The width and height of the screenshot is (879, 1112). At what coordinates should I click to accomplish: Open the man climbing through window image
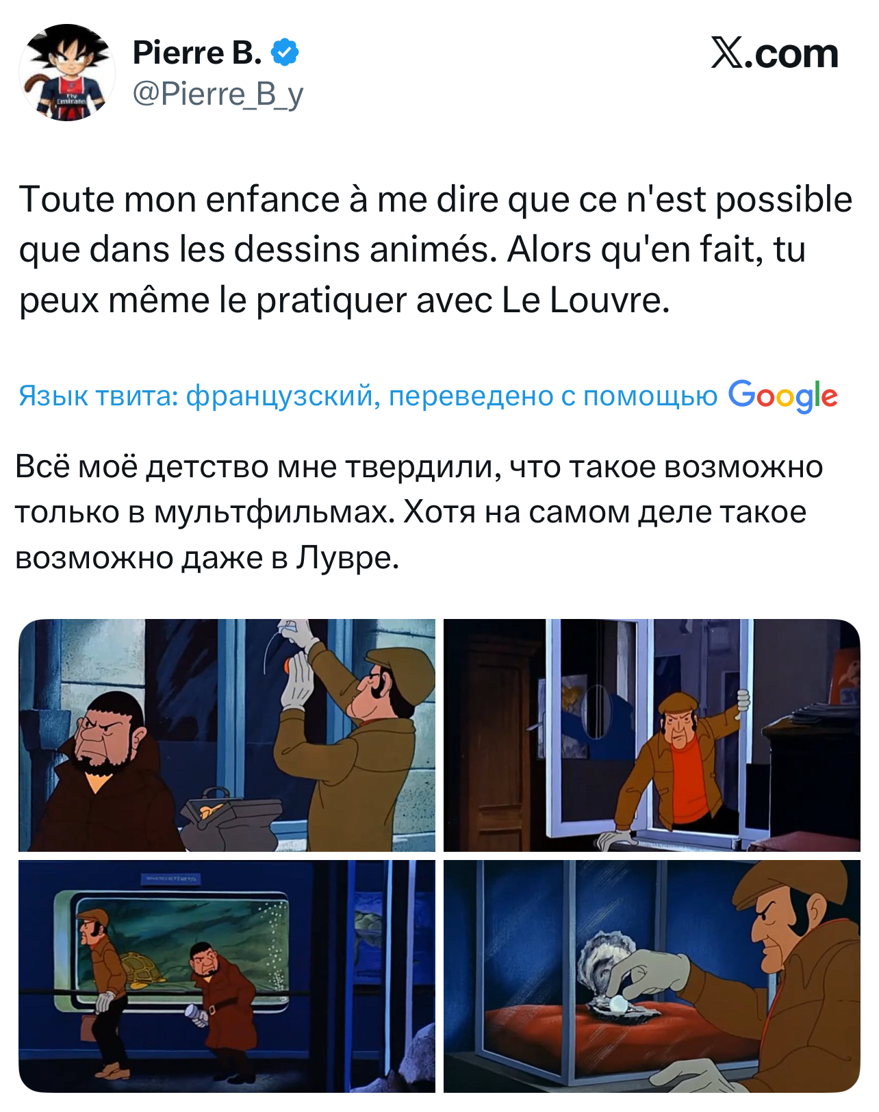[652, 735]
